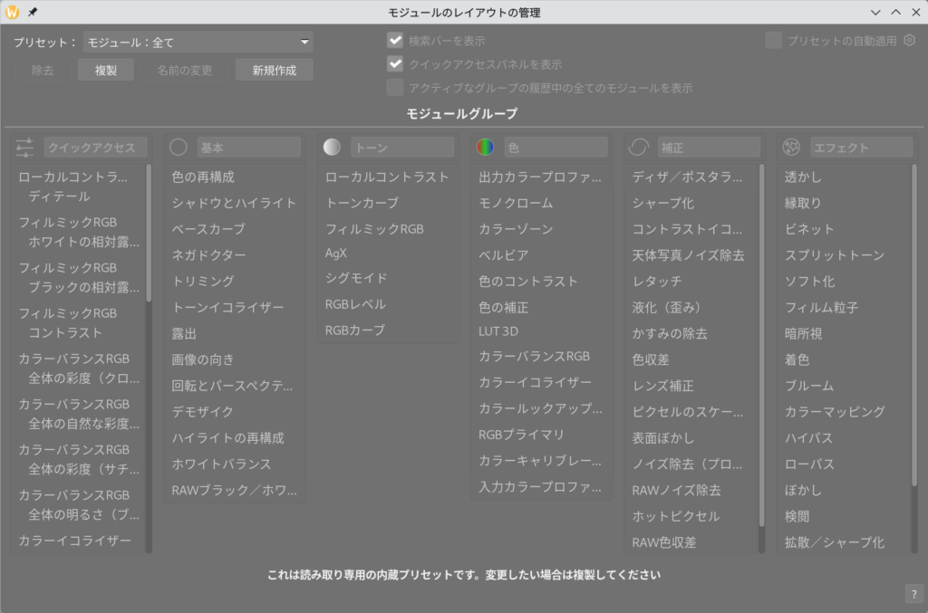Uncheck 検索バーを表示 checkbox
The width and height of the screenshot is (928, 613).
[x=395, y=41]
